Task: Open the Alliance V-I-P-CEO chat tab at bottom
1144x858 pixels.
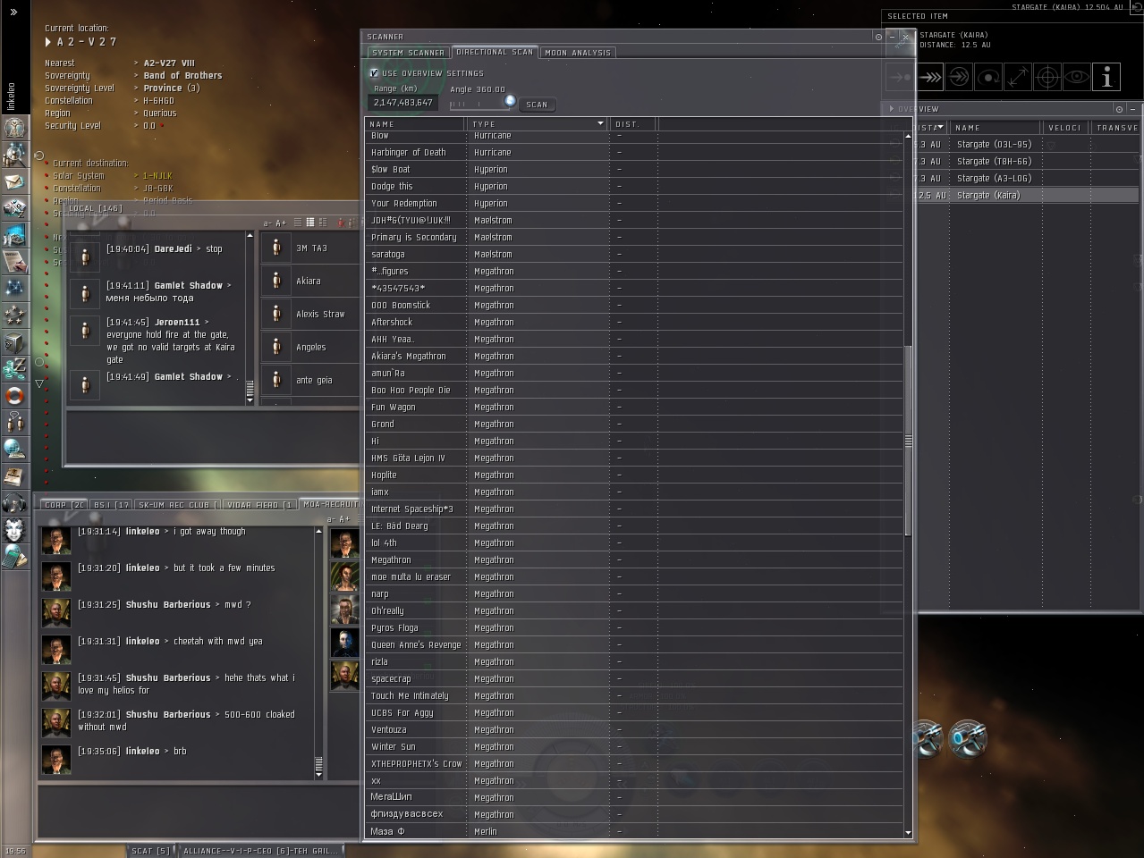Action: [x=260, y=851]
